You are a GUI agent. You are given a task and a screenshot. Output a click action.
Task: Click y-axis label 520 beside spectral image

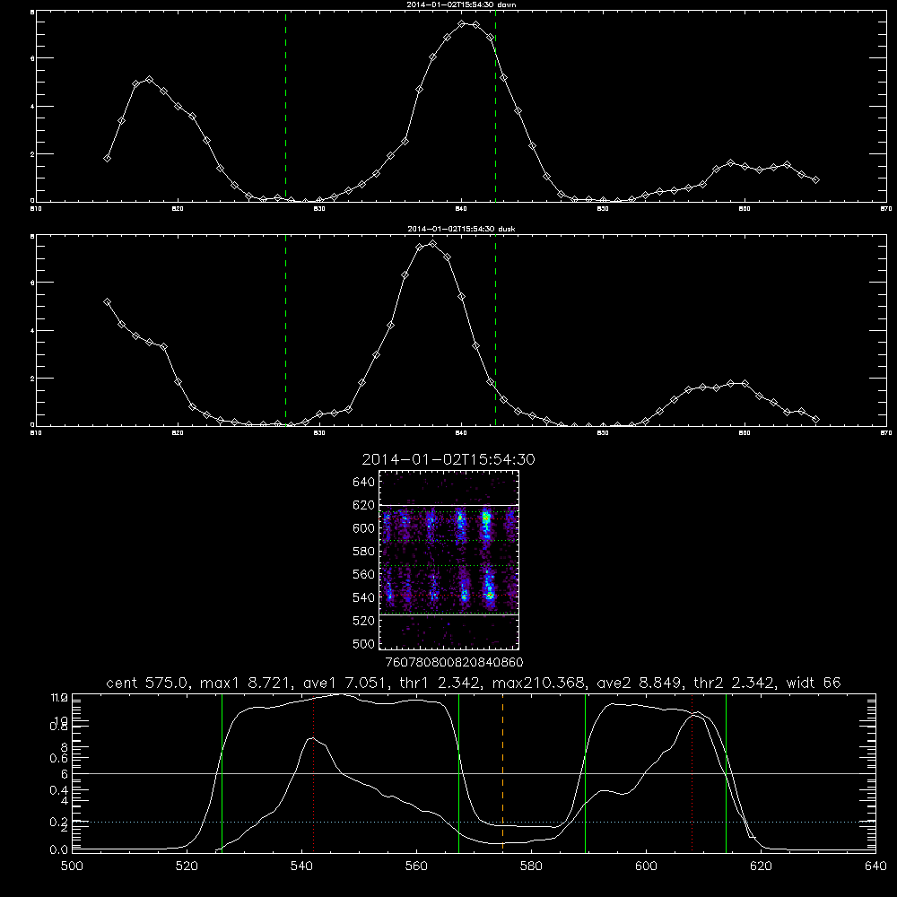(363, 621)
